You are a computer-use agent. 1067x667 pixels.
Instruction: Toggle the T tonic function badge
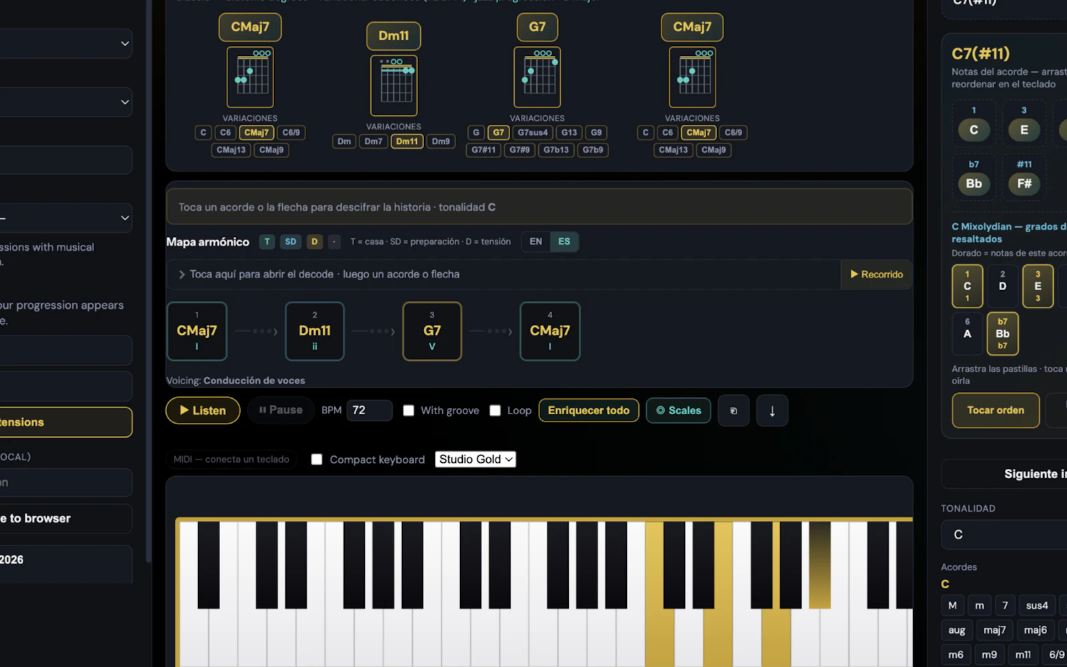click(267, 241)
